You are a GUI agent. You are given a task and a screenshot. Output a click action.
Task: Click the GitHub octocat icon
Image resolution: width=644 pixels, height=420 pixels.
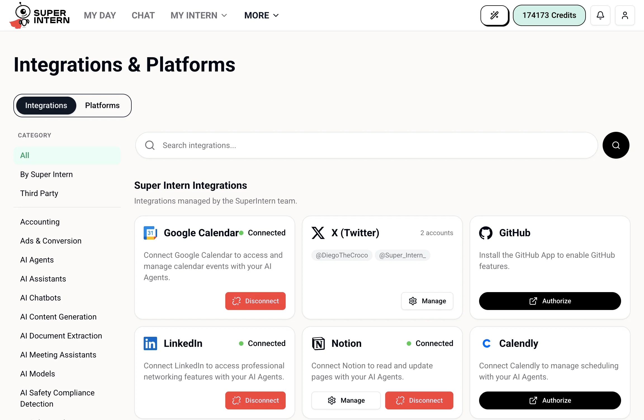[486, 233]
